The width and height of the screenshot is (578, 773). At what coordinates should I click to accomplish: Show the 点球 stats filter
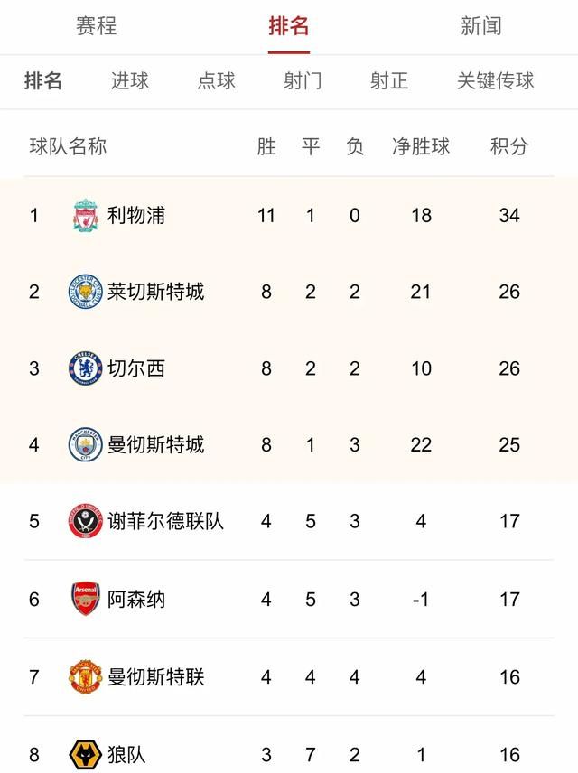[x=217, y=81]
